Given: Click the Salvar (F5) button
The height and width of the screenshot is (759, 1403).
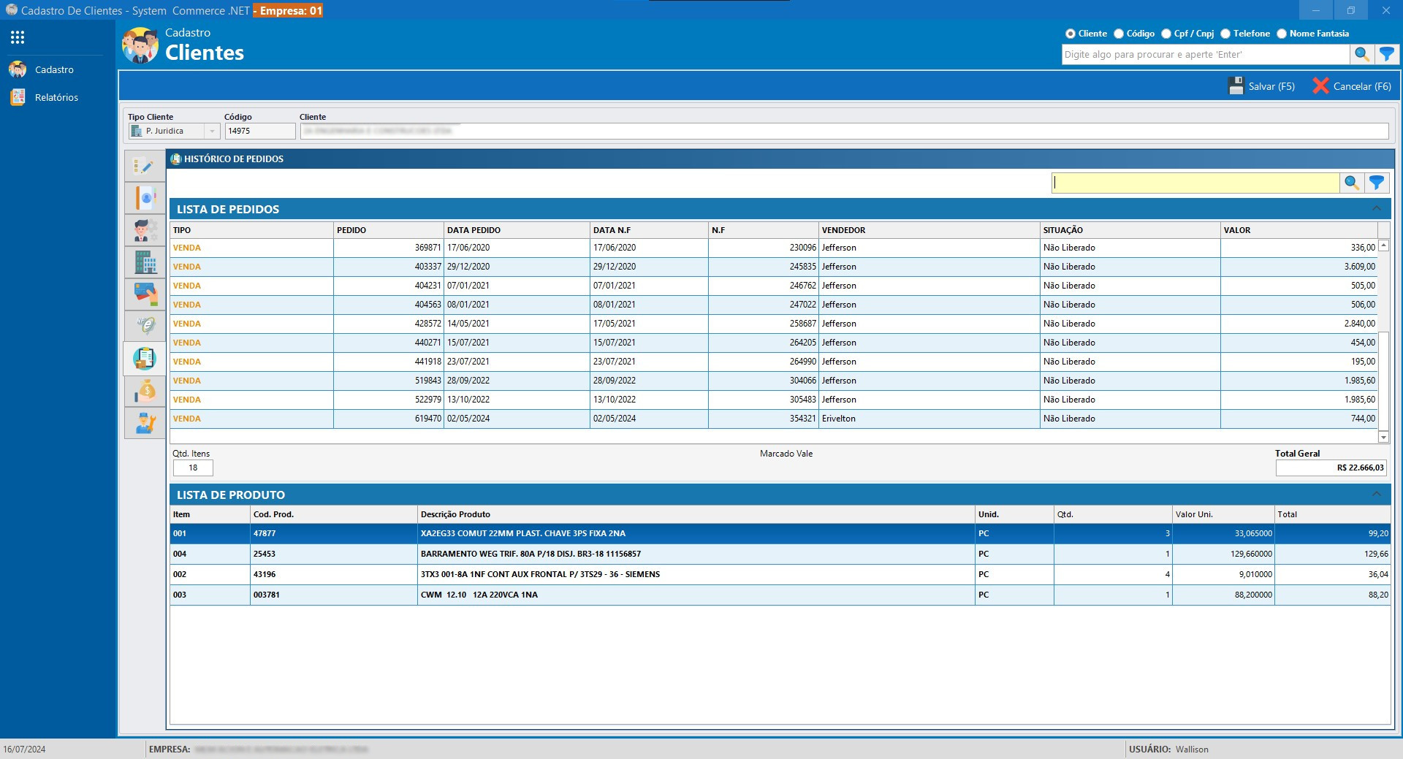Looking at the screenshot, I should pyautogui.click(x=1262, y=86).
